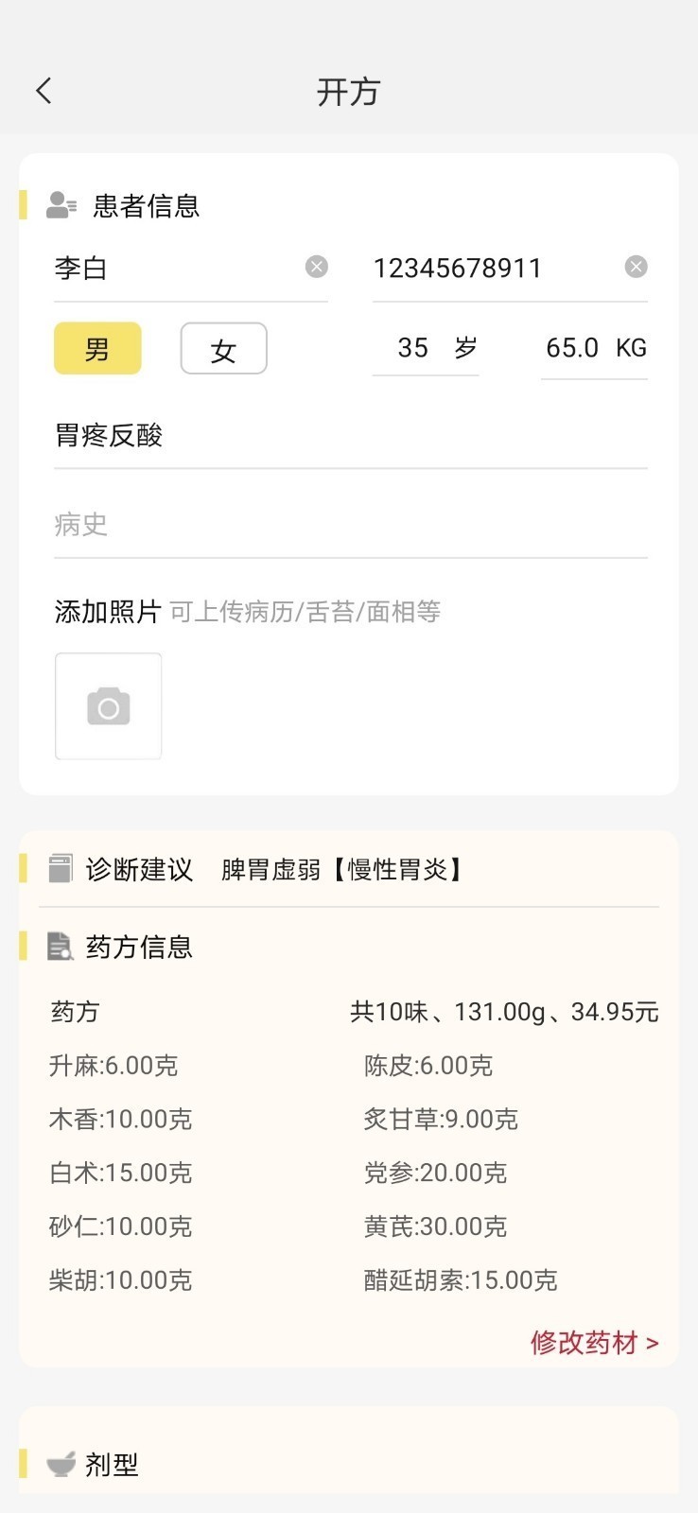Tap the diagnosis 脾胃虚弱【慢性胃炎】 text
The width and height of the screenshot is (698, 1513).
342,869
